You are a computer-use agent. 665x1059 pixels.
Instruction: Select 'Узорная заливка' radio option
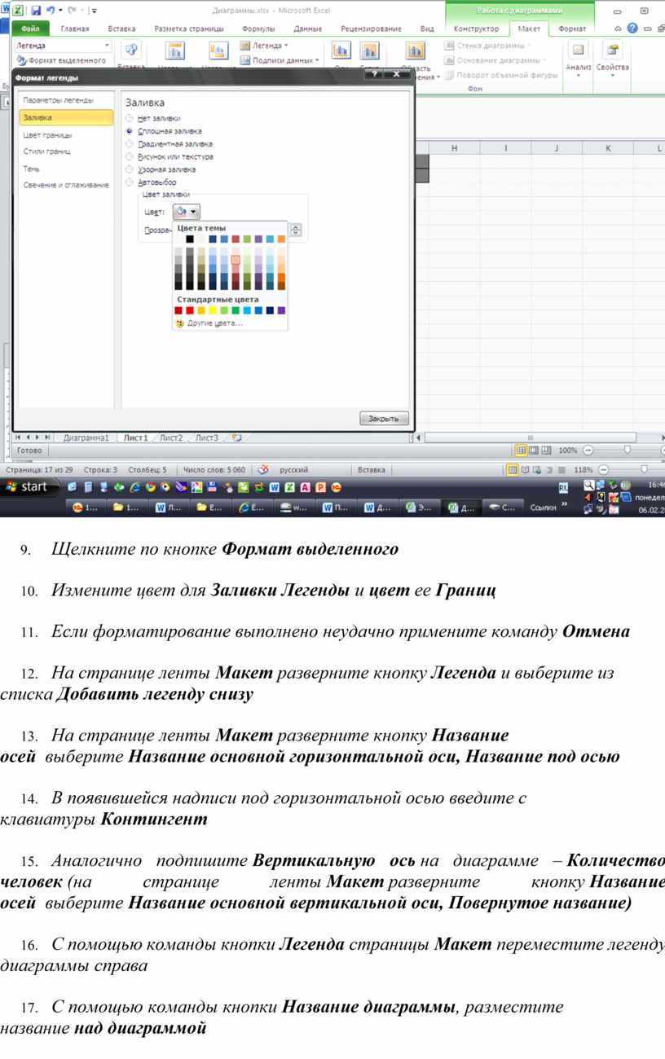(x=129, y=170)
